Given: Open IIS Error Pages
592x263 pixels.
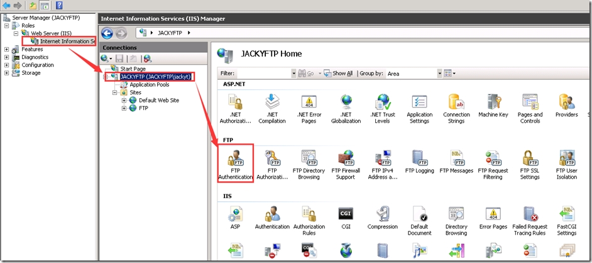Looking at the screenshot, I should pyautogui.click(x=493, y=218).
